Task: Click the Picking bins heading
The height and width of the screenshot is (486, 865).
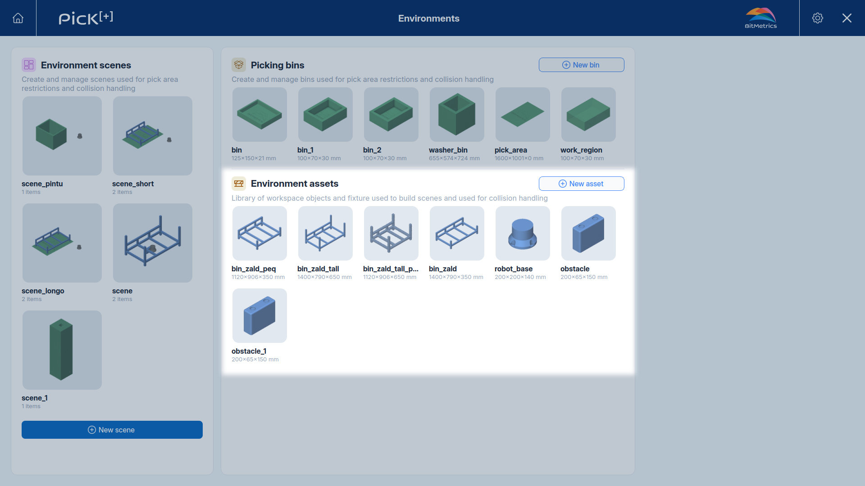Action: 278,65
